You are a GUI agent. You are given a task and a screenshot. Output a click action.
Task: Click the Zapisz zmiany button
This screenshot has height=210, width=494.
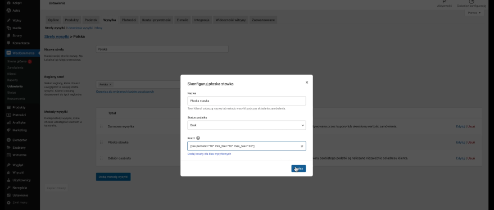coord(56,188)
